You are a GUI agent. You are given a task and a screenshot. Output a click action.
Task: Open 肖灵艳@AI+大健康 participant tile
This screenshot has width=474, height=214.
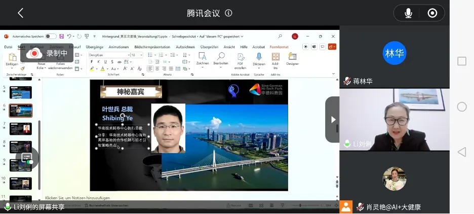394,182
